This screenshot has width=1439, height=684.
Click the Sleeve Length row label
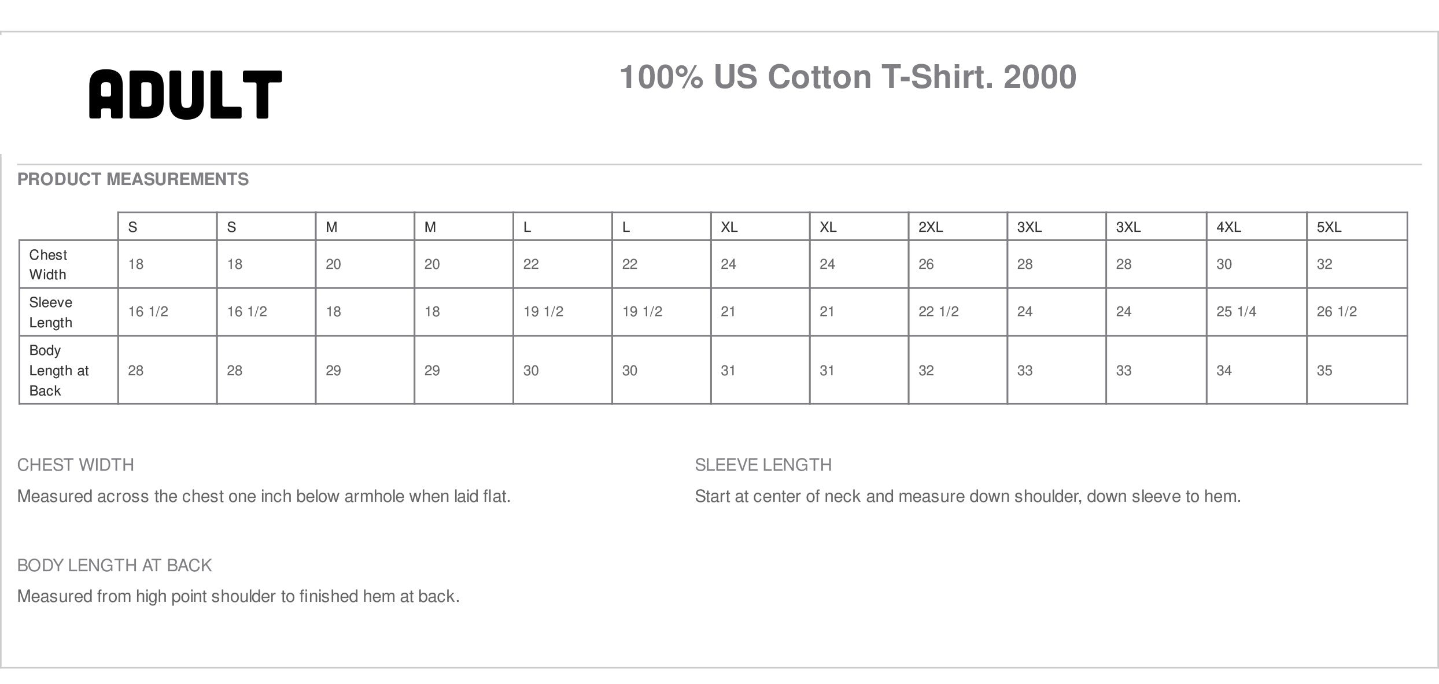pos(51,312)
